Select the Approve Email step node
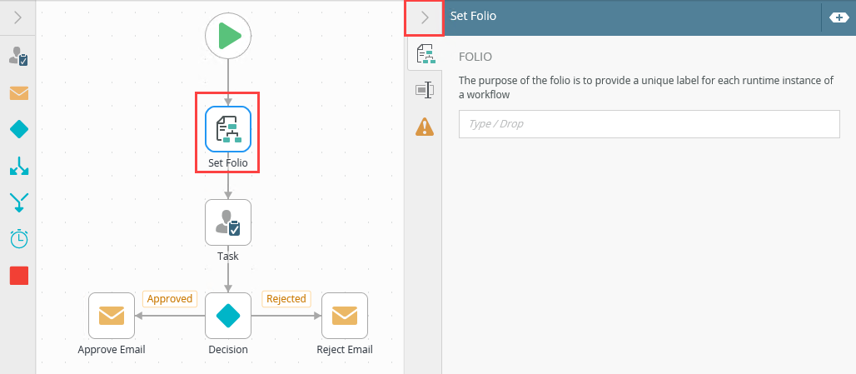 [112, 316]
